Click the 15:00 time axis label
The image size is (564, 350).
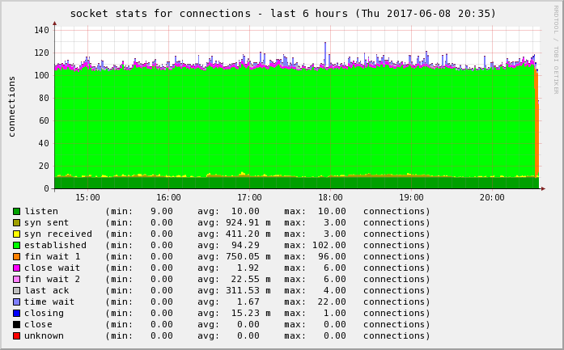(87, 197)
